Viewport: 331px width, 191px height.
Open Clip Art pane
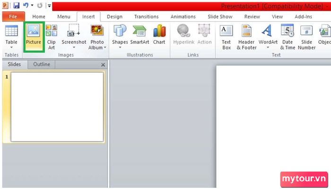point(51,37)
